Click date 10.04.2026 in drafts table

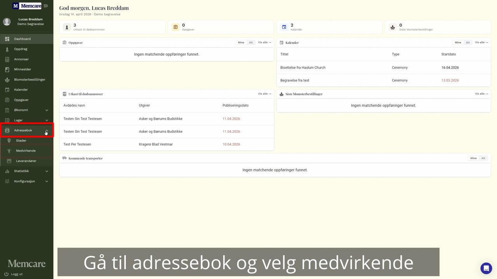pyautogui.click(x=231, y=144)
